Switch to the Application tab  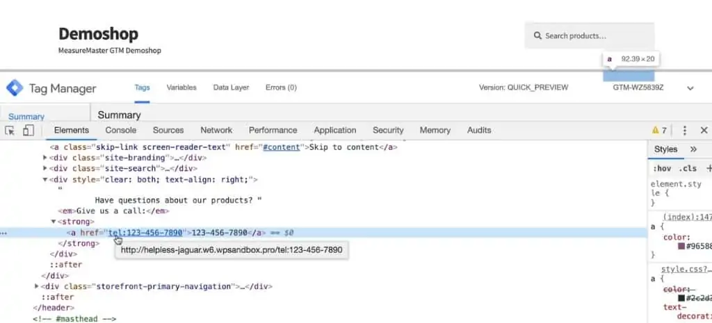[335, 130]
